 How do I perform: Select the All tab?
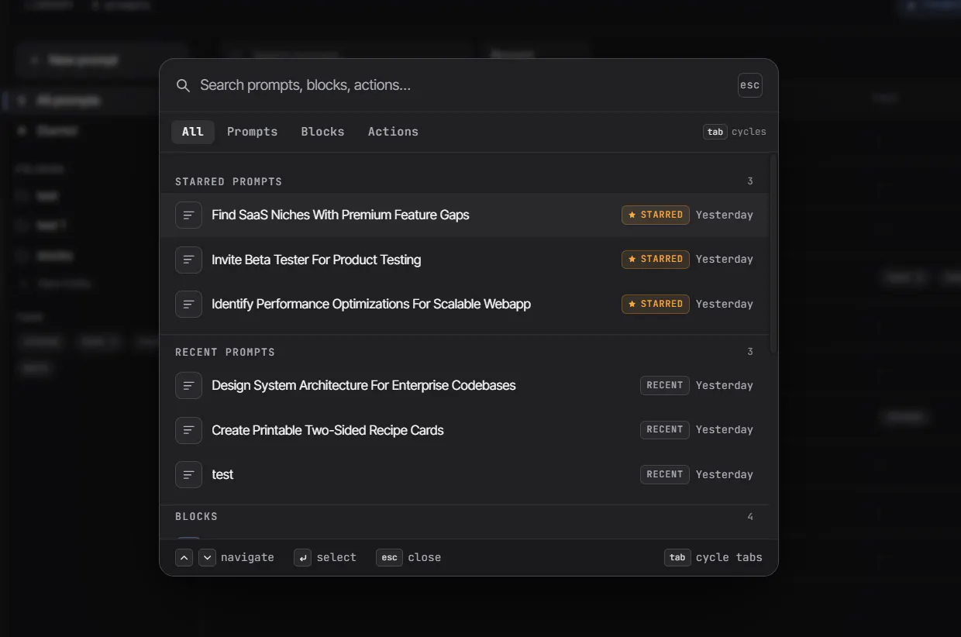[x=193, y=132]
